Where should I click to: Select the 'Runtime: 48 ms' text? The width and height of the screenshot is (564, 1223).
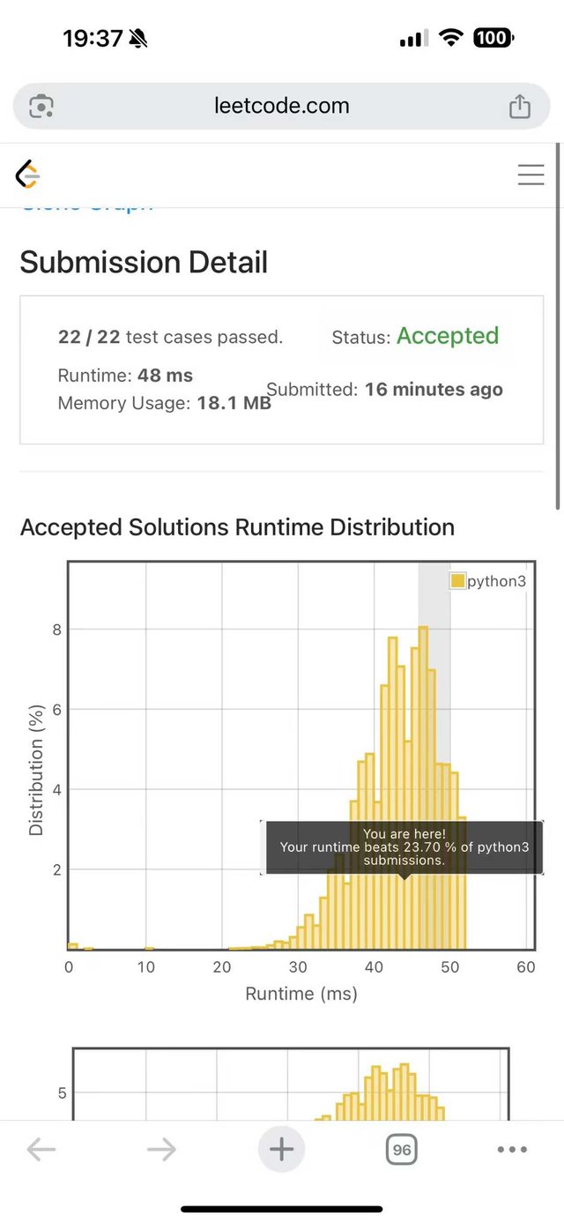tap(125, 376)
